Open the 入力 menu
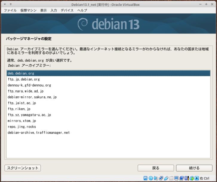Image resolution: width=217 pixels, height=182 pixels. click(54, 10)
